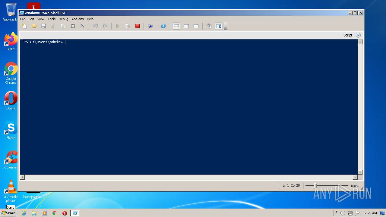Expand Script pane chevron button
The width and height of the screenshot is (386, 217).
[x=358, y=35]
